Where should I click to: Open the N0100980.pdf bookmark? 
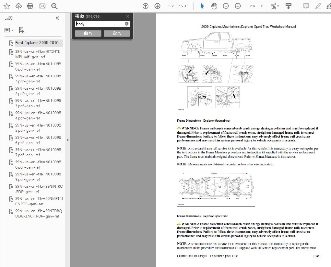(x=38, y=66)
